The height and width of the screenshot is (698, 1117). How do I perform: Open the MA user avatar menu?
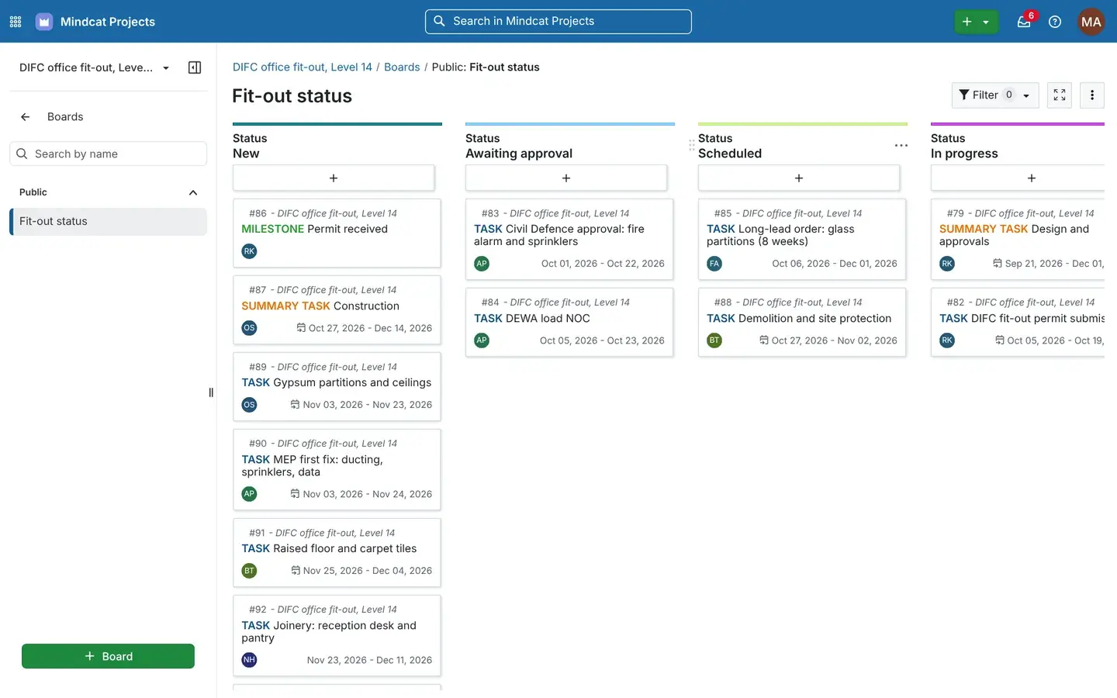(1091, 22)
